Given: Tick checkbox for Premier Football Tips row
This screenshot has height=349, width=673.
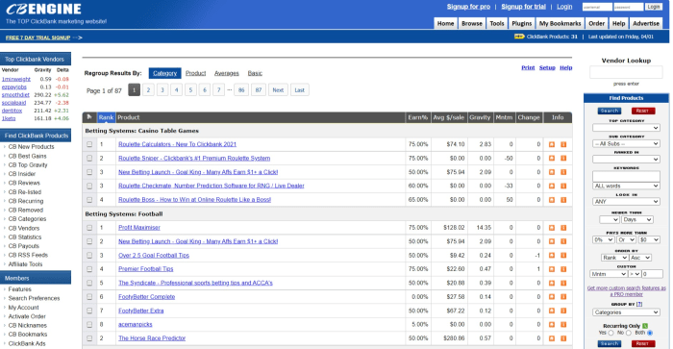Looking at the screenshot, I should click(x=89, y=269).
